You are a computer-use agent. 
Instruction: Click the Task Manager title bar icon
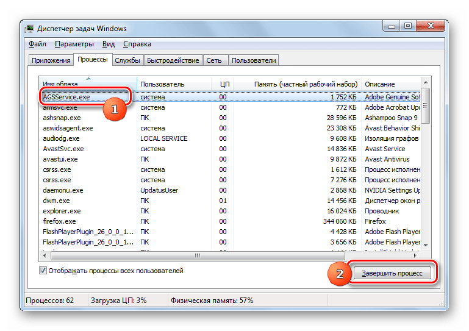click(x=29, y=29)
